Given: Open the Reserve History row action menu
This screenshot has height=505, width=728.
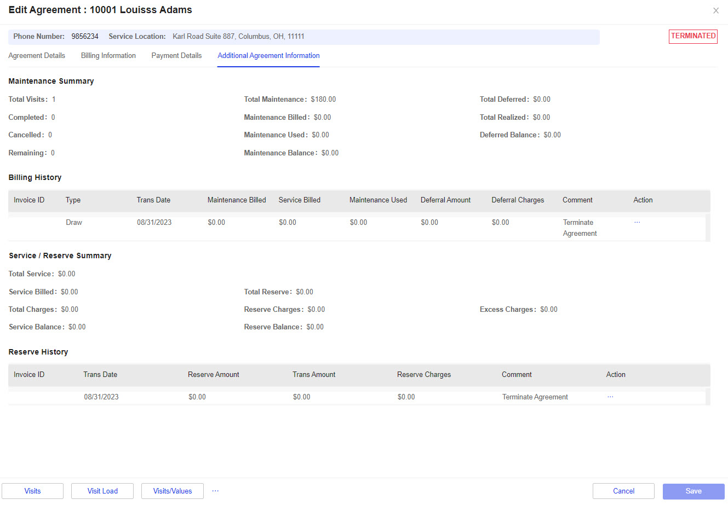Looking at the screenshot, I should point(610,397).
